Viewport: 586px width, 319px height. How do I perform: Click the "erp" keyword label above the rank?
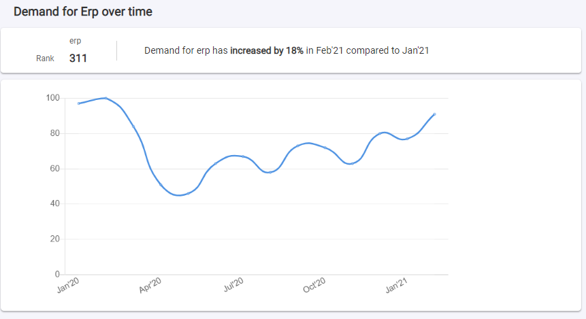76,41
